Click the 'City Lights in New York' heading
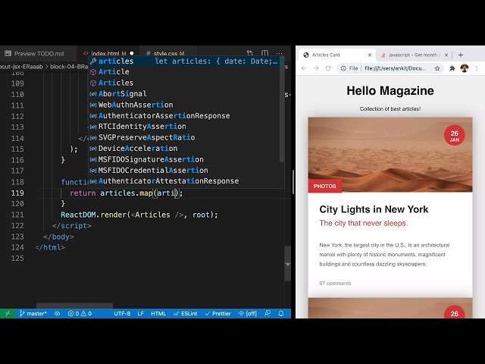Viewport: 485px width, 364px height. 374,209
